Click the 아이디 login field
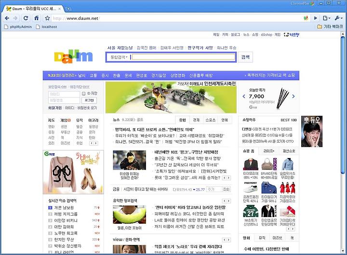This screenshot has height=255, width=347. click(x=64, y=94)
